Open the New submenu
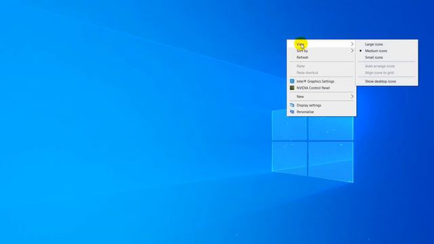434x244 pixels. point(321,96)
